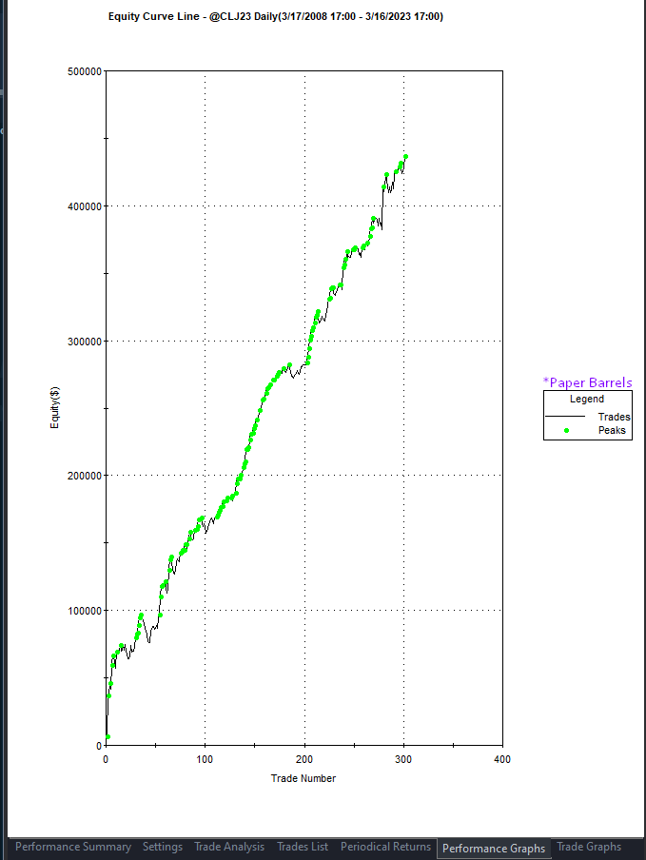Click the 400 x-axis value
This screenshot has height=860, width=646.
click(x=502, y=759)
